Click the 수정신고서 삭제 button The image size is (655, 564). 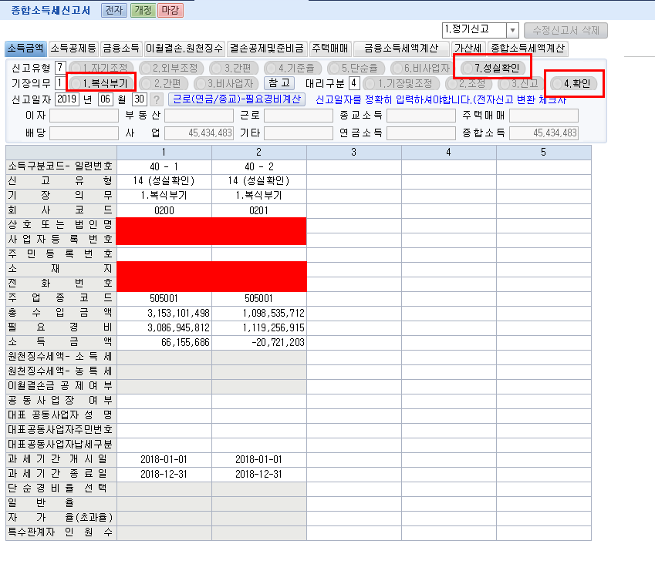point(566,30)
